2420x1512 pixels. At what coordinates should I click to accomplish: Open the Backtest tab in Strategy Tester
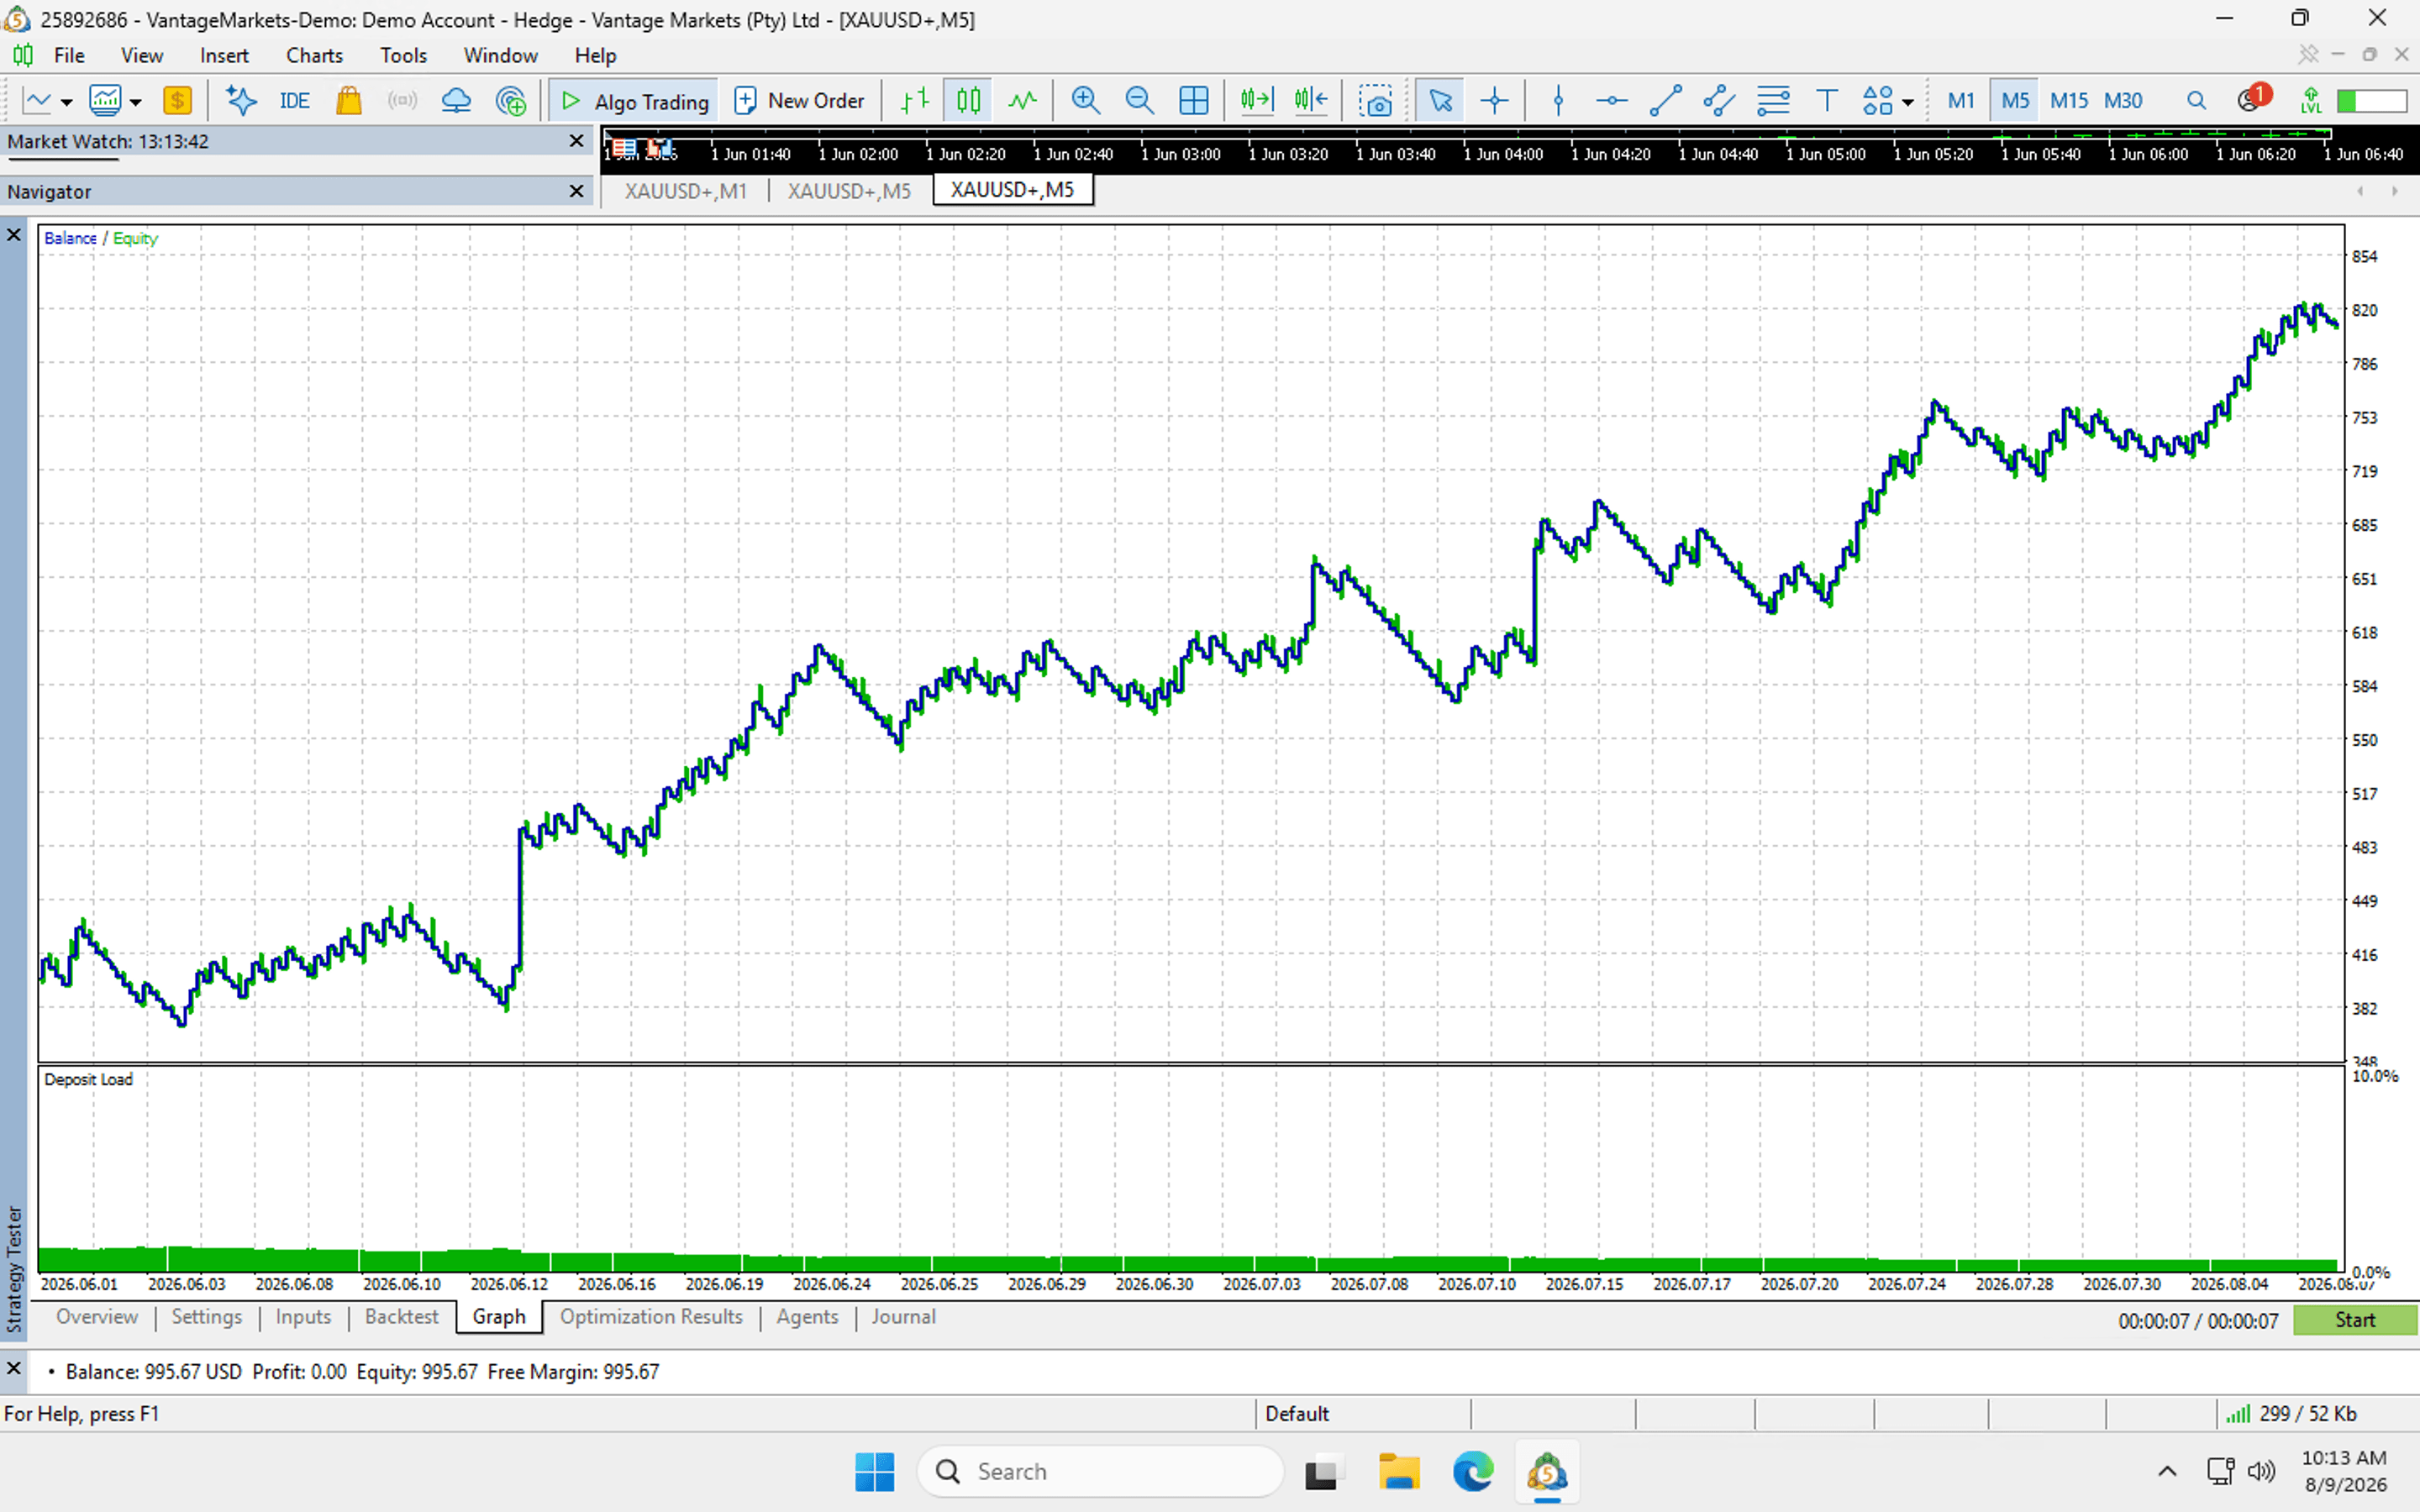[401, 1317]
